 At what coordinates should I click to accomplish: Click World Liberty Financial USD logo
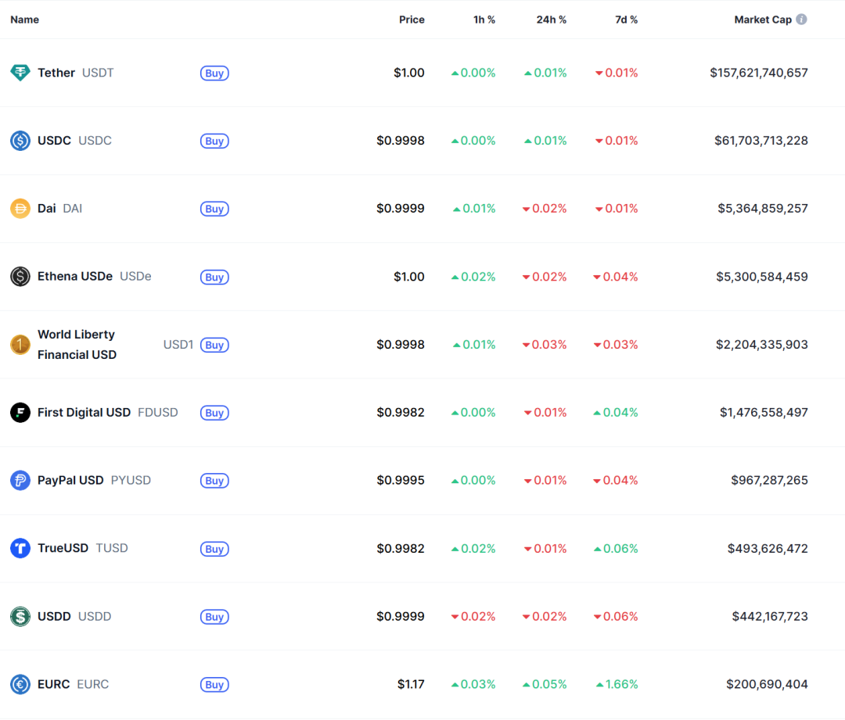tap(20, 345)
